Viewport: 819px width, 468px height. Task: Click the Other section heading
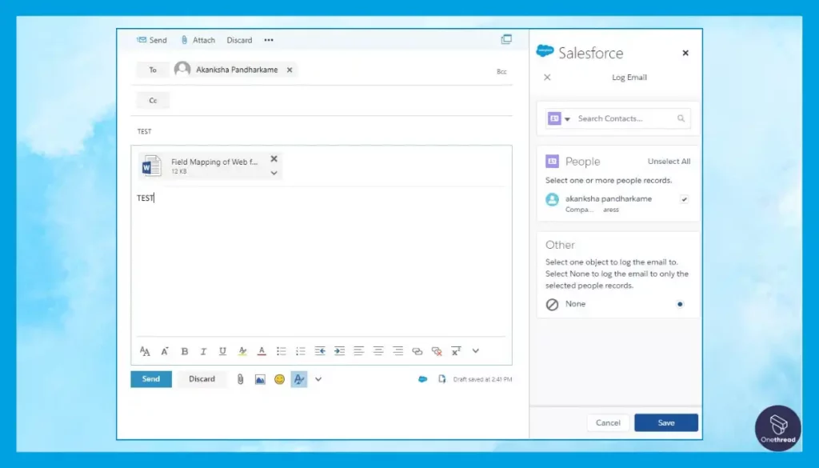pyautogui.click(x=560, y=245)
